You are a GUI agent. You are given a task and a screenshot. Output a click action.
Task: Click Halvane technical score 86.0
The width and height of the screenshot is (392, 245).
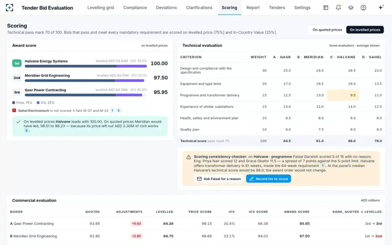[x=352, y=141]
